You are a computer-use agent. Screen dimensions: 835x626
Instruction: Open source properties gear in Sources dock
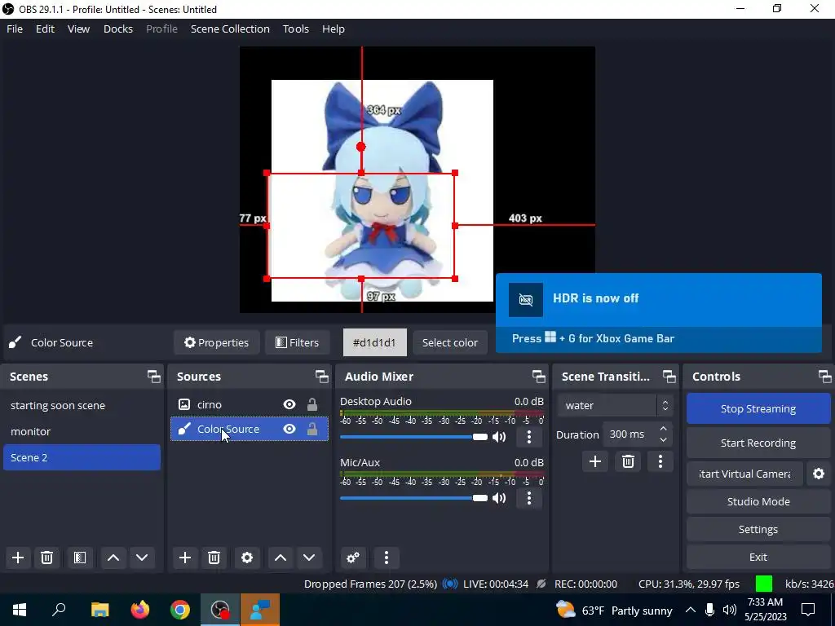[247, 558]
